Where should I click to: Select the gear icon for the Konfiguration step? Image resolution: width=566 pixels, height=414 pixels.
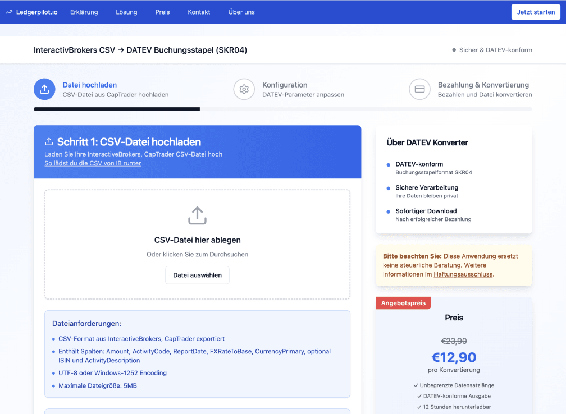(x=244, y=89)
